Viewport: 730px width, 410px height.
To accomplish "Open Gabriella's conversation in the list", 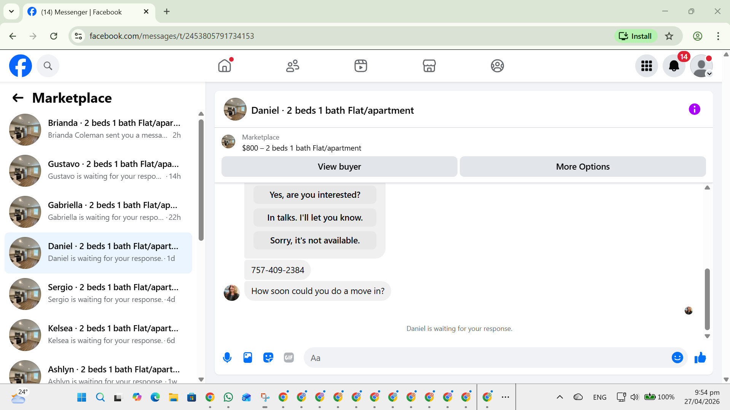I will coord(98,211).
